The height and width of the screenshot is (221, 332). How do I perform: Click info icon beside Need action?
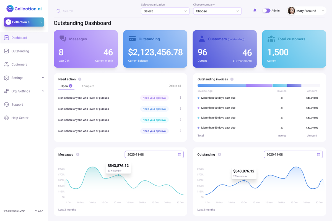80,79
